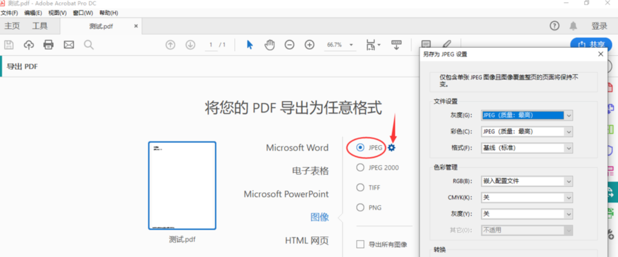Image resolution: width=618 pixels, height=257 pixels.
Task: Click the 登录 sign-in link
Action: 599,26
